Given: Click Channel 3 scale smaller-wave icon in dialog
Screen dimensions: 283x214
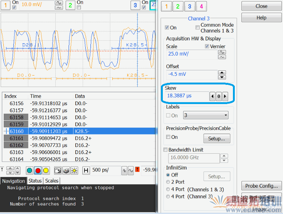Looking at the screenshot, I should (x=222, y=57).
